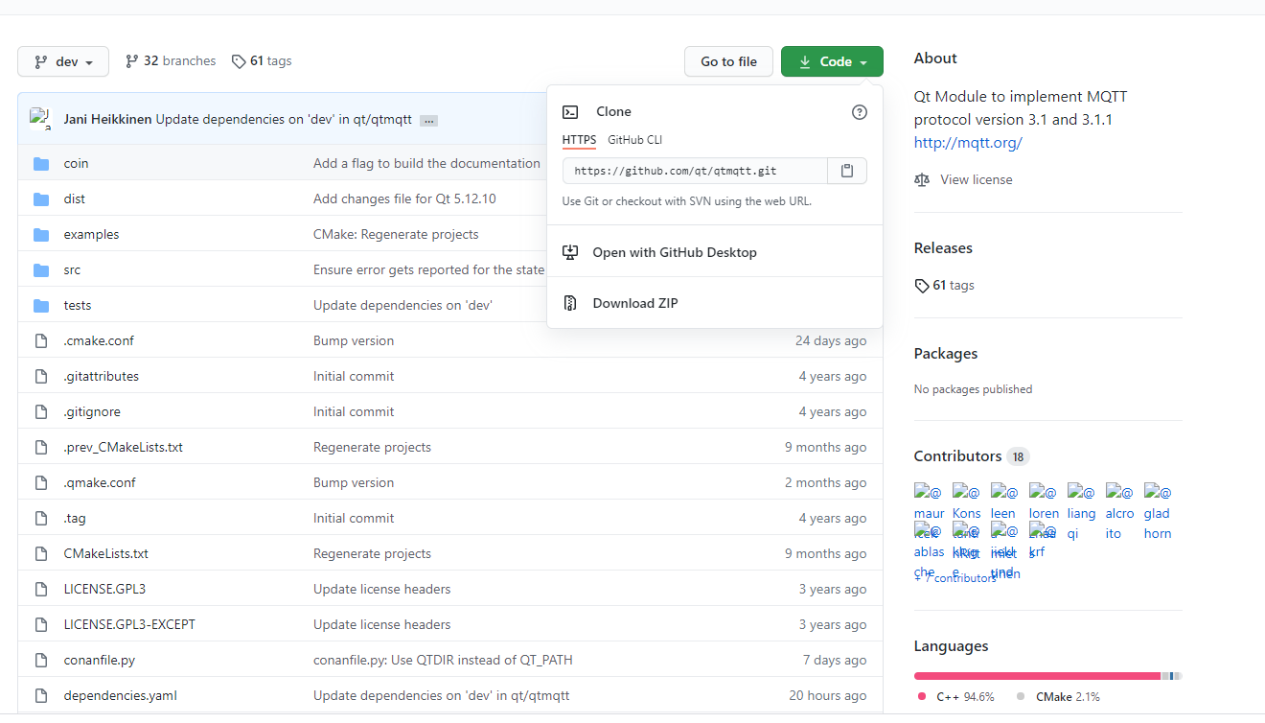The image size is (1265, 723).
Task: Open the green Code dropdown
Action: pyautogui.click(x=832, y=60)
